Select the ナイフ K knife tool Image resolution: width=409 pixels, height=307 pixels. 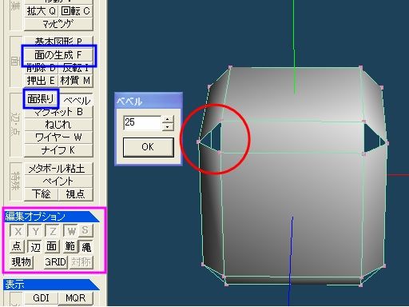tap(58, 150)
